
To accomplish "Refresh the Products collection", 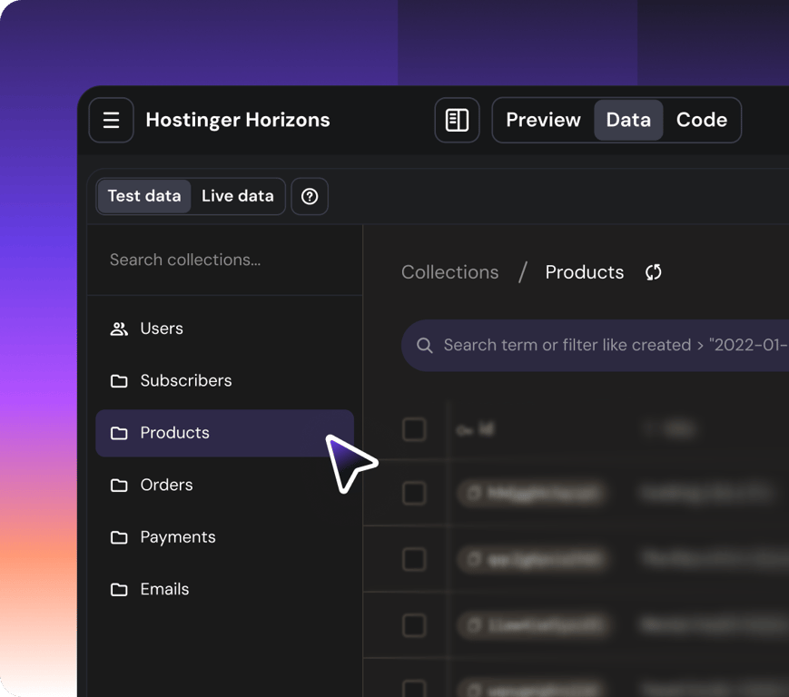I will coord(653,272).
